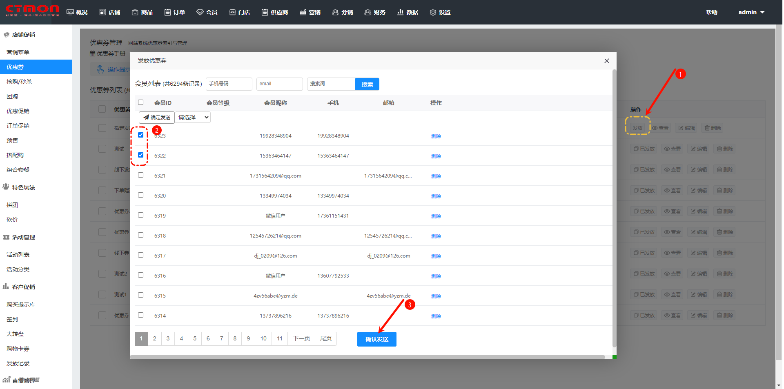Toggle the select-all checkbox in member header
The width and height of the screenshot is (784, 389).
[140, 102]
